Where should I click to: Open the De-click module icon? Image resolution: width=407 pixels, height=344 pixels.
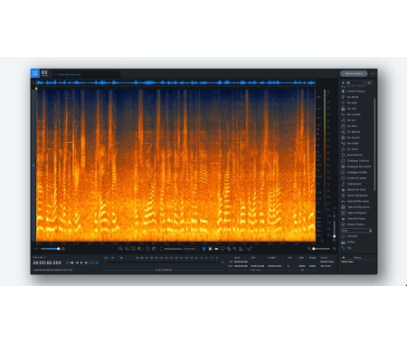343,102
